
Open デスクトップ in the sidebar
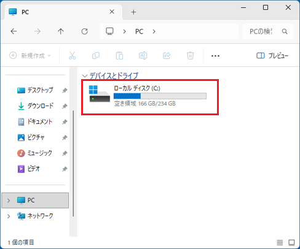click(x=40, y=90)
